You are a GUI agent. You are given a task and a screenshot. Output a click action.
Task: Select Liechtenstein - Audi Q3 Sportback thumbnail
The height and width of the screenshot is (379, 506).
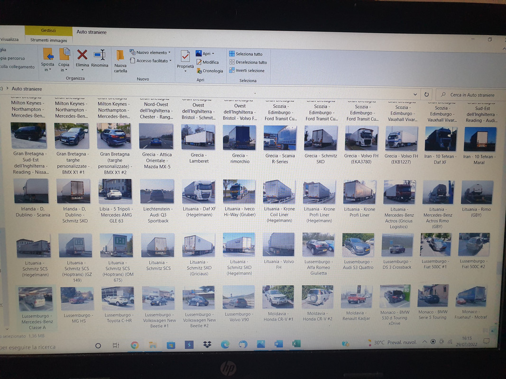[157, 191]
